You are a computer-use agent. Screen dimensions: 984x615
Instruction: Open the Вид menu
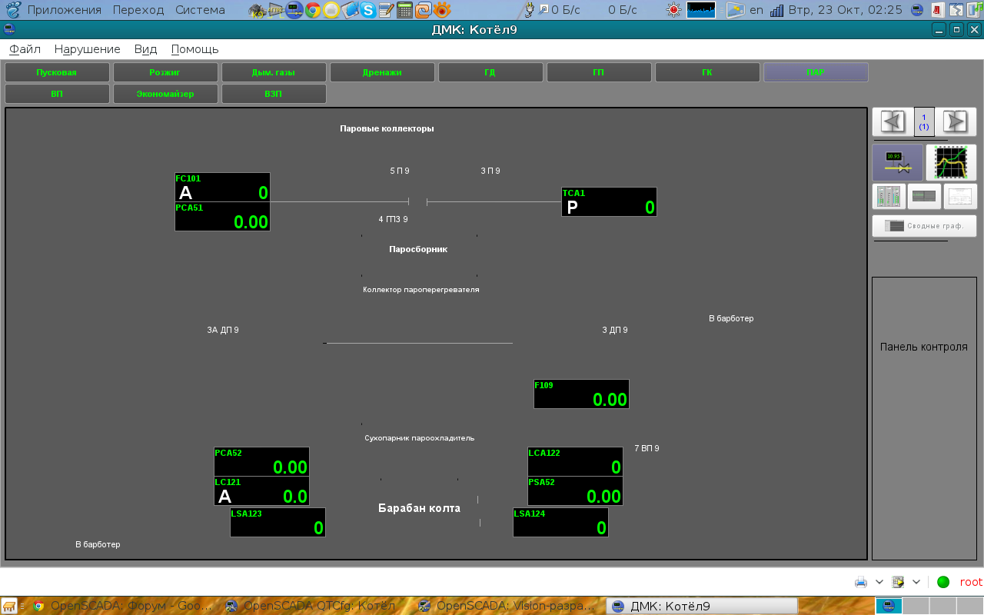tap(145, 49)
